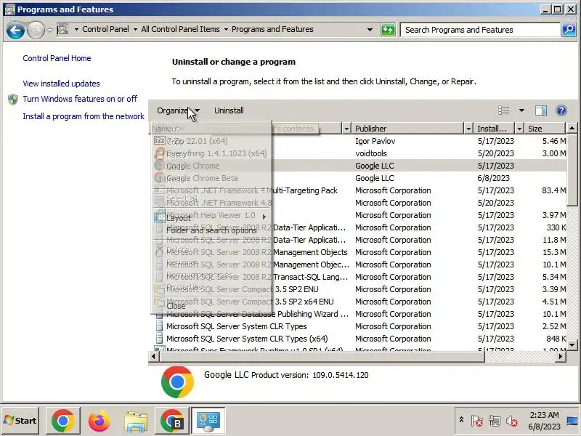Sort by the Publisher column header
Viewport: 581px width, 436px height.
(407, 129)
